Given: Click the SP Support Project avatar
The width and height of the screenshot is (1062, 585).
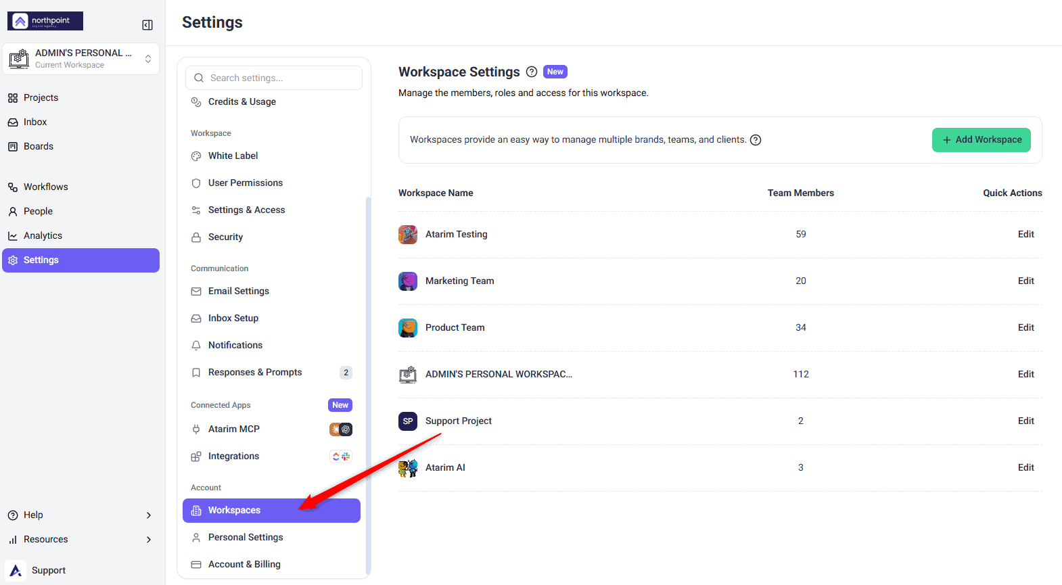Looking at the screenshot, I should [408, 421].
